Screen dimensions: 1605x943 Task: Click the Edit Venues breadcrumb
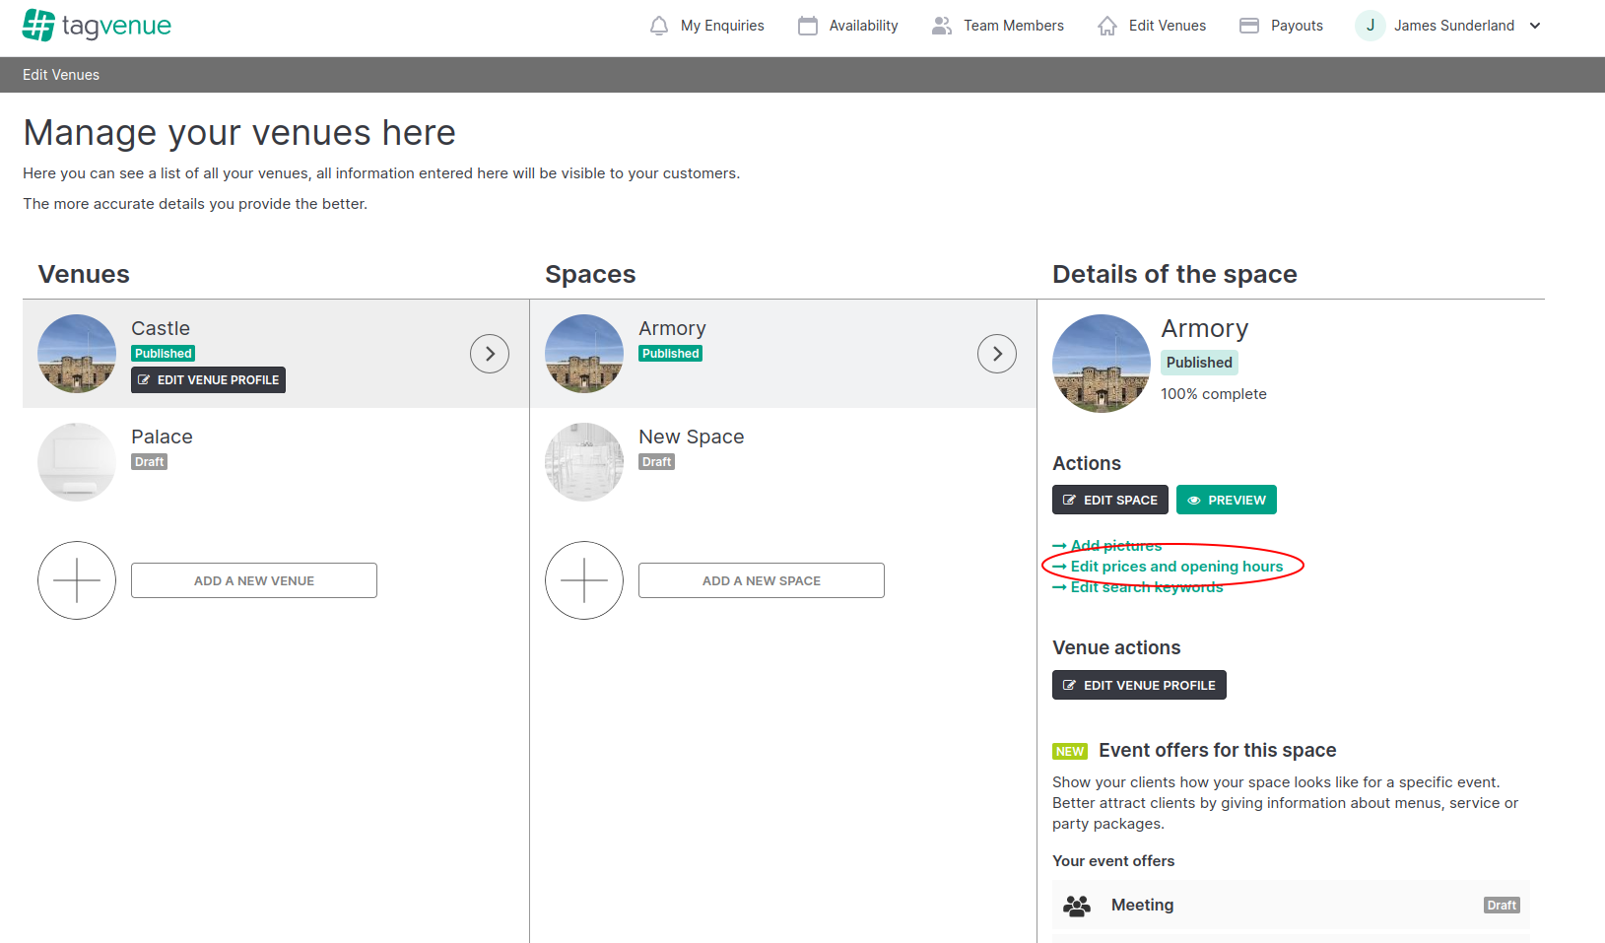(x=61, y=75)
